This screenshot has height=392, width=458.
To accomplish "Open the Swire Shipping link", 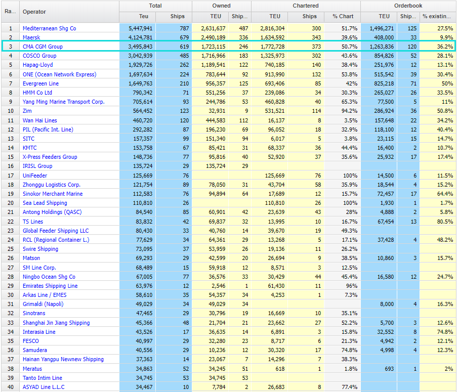I will tap(40, 249).
